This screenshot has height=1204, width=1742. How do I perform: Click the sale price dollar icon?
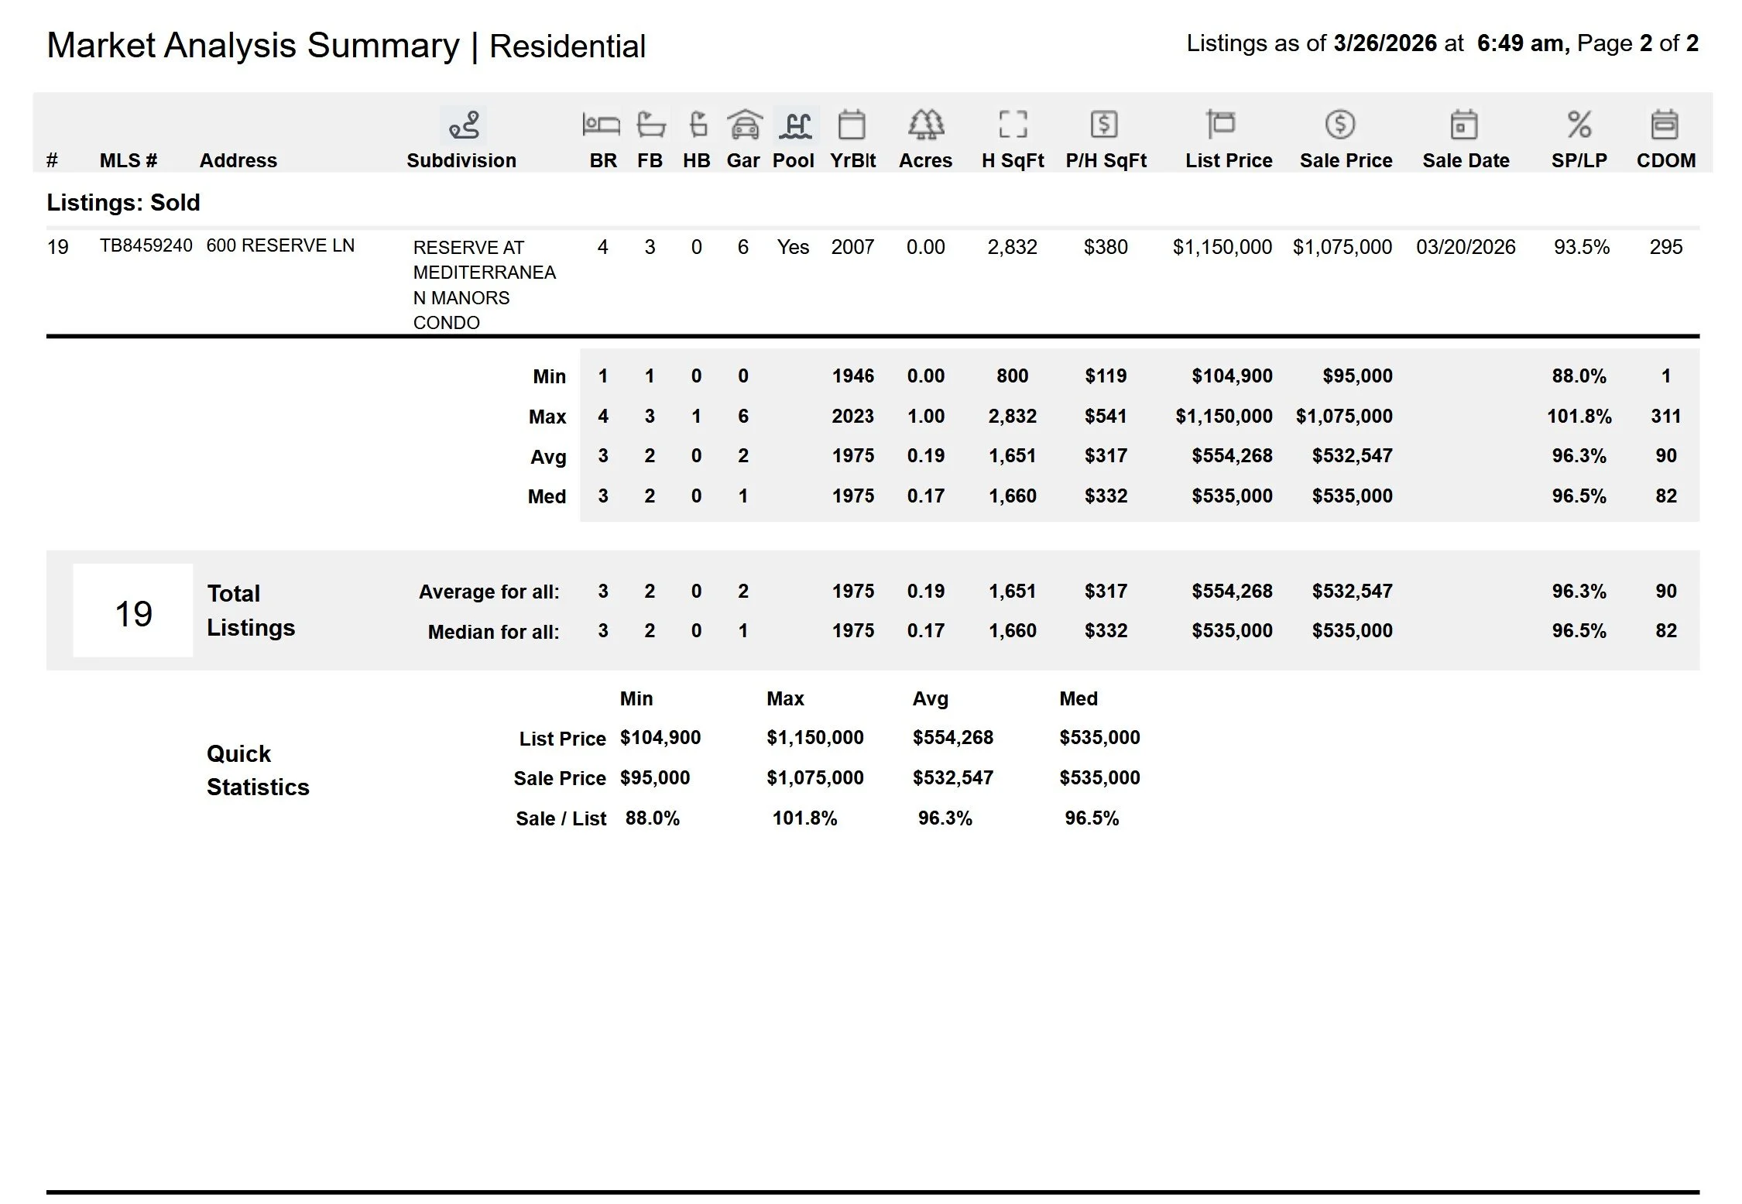1339,124
